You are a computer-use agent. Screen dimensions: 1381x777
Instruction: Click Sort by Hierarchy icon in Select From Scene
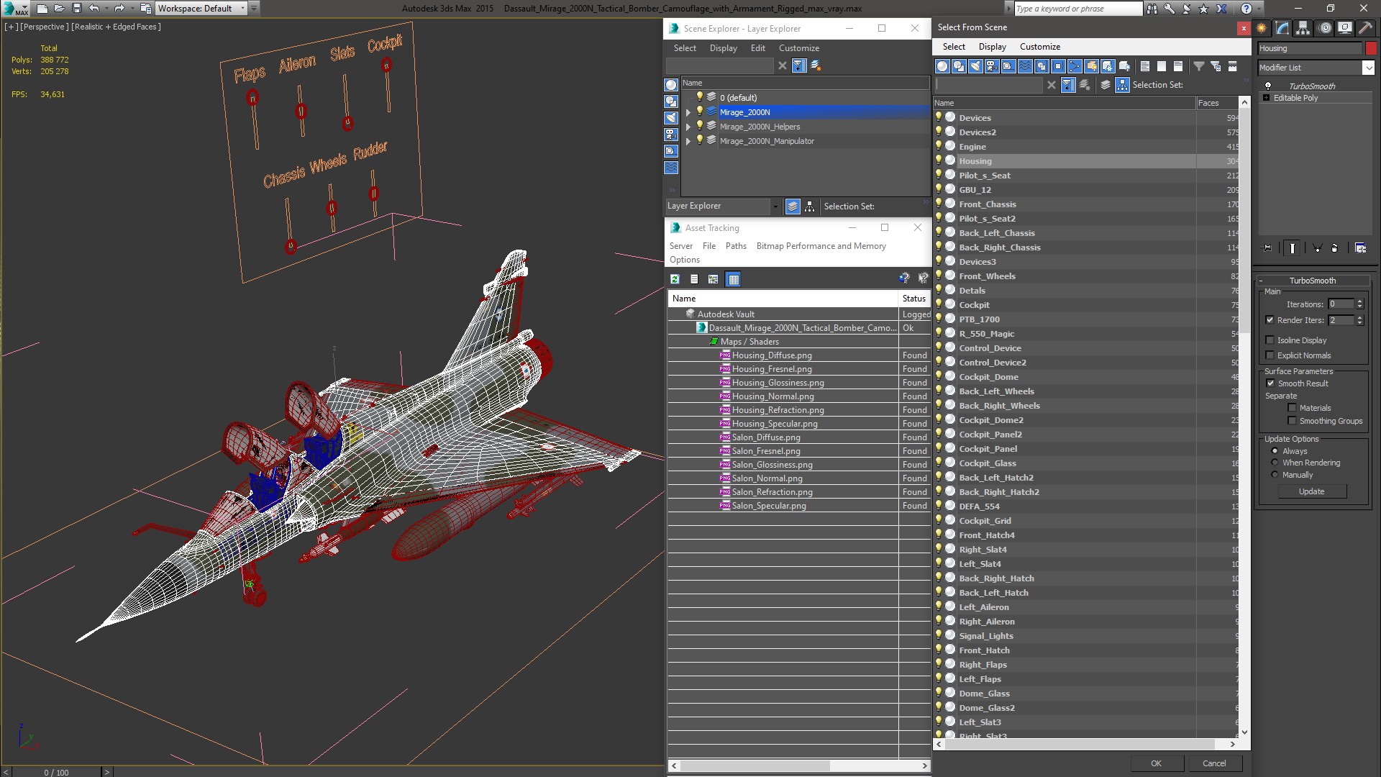pyautogui.click(x=1122, y=85)
